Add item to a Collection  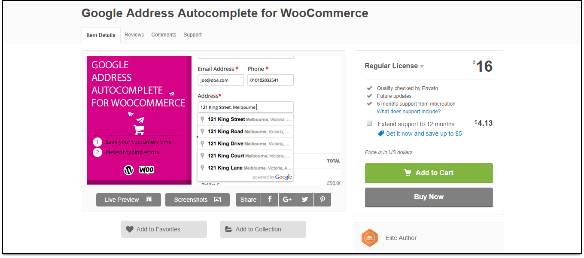coord(263,229)
